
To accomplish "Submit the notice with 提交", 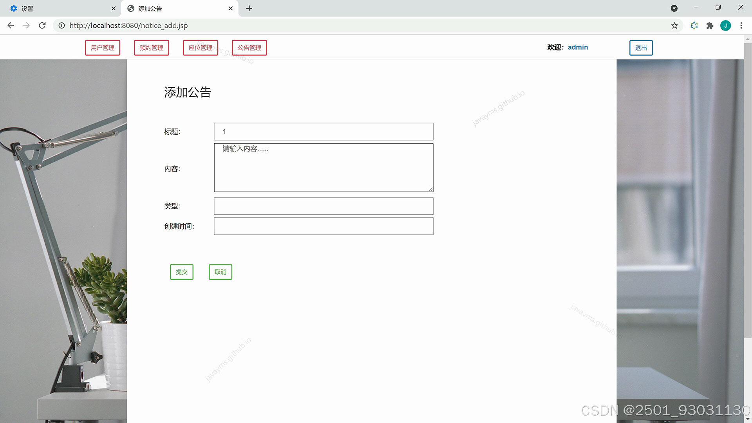I will coord(182,272).
